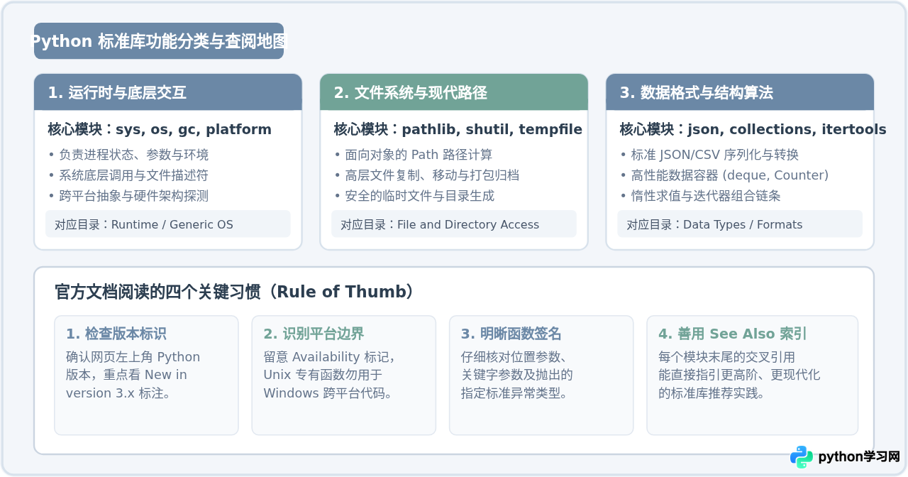Click line 的标准库推荐实践。
The width and height of the screenshot is (908, 477).
pyautogui.click(x=712, y=393)
